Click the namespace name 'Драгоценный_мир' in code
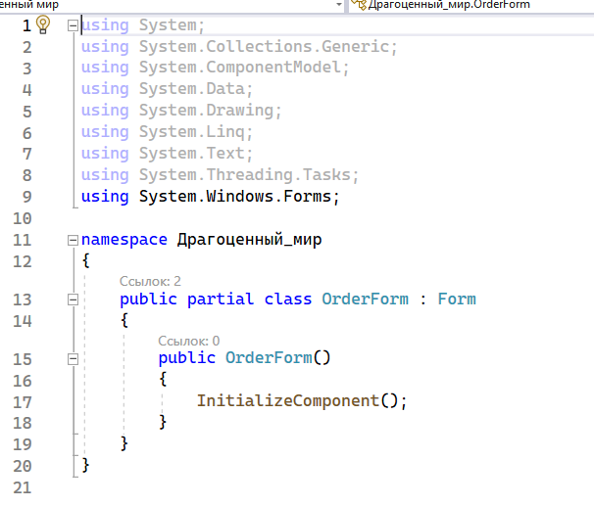The image size is (594, 507). [249, 240]
